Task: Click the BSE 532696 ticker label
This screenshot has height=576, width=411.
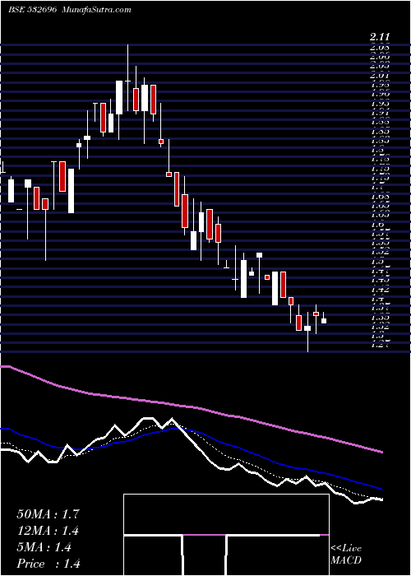Action: click(x=32, y=10)
